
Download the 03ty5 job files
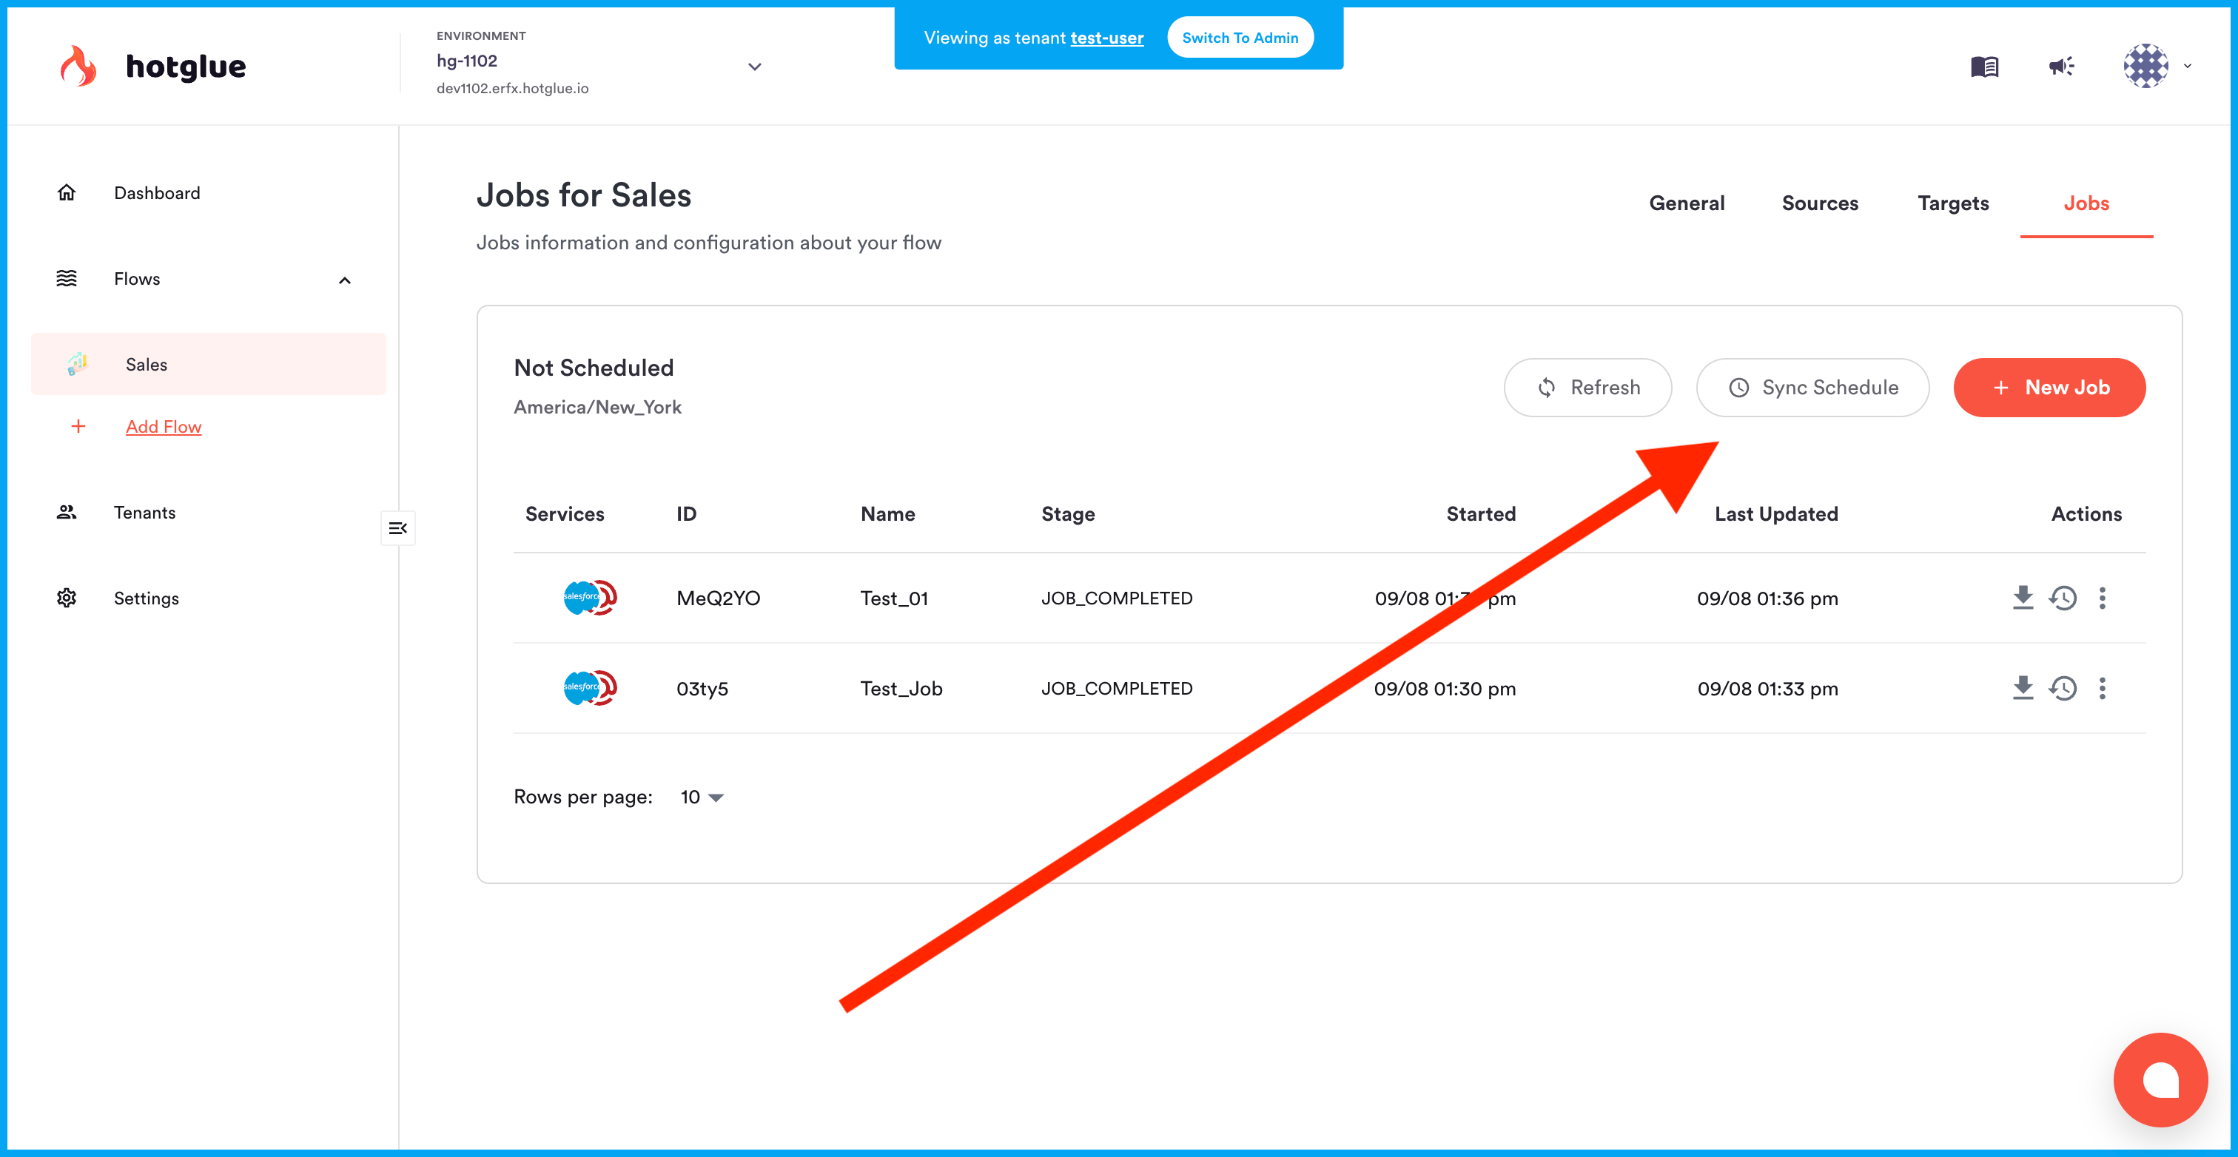(x=2023, y=688)
